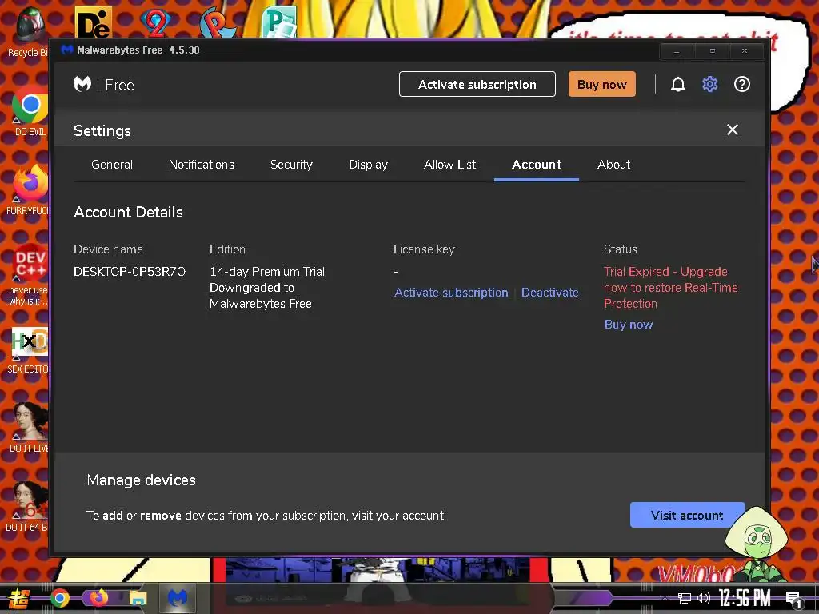Open the notifications bell icon
Image resolution: width=819 pixels, height=614 pixels.
tap(677, 84)
